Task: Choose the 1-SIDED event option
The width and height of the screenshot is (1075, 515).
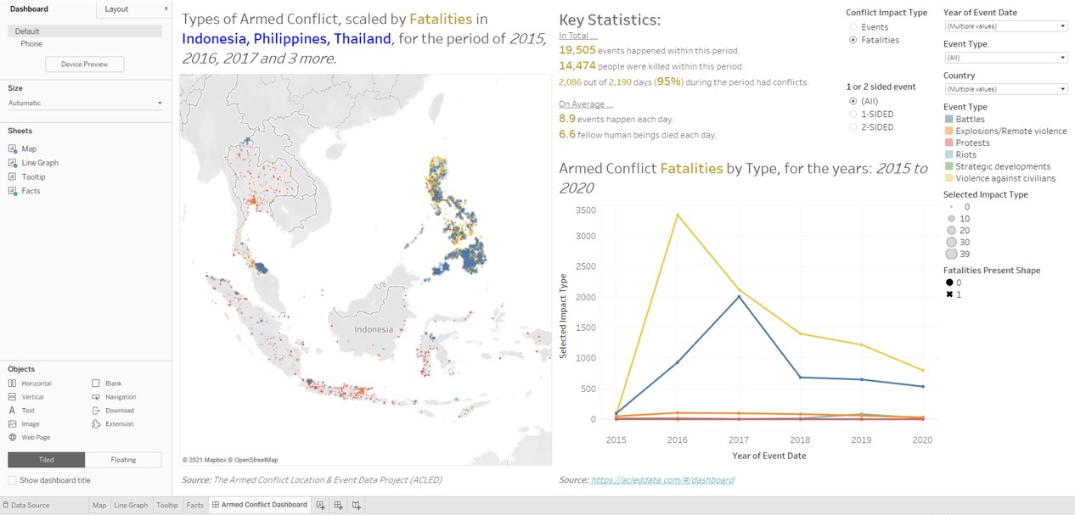Action: pyautogui.click(x=853, y=114)
